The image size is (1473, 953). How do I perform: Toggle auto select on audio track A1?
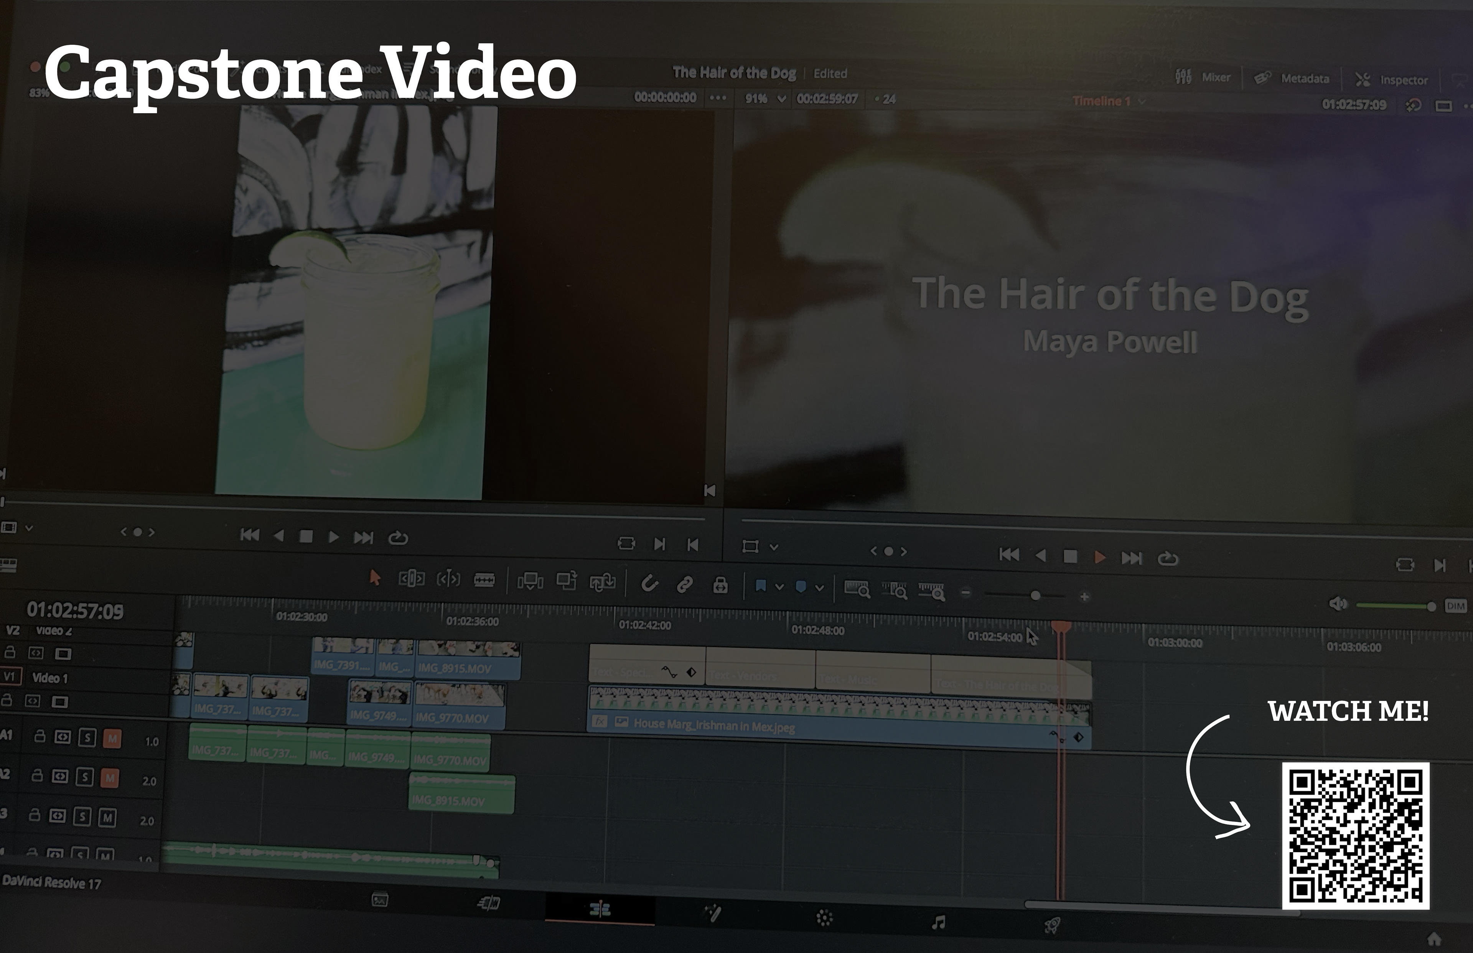[x=63, y=736]
